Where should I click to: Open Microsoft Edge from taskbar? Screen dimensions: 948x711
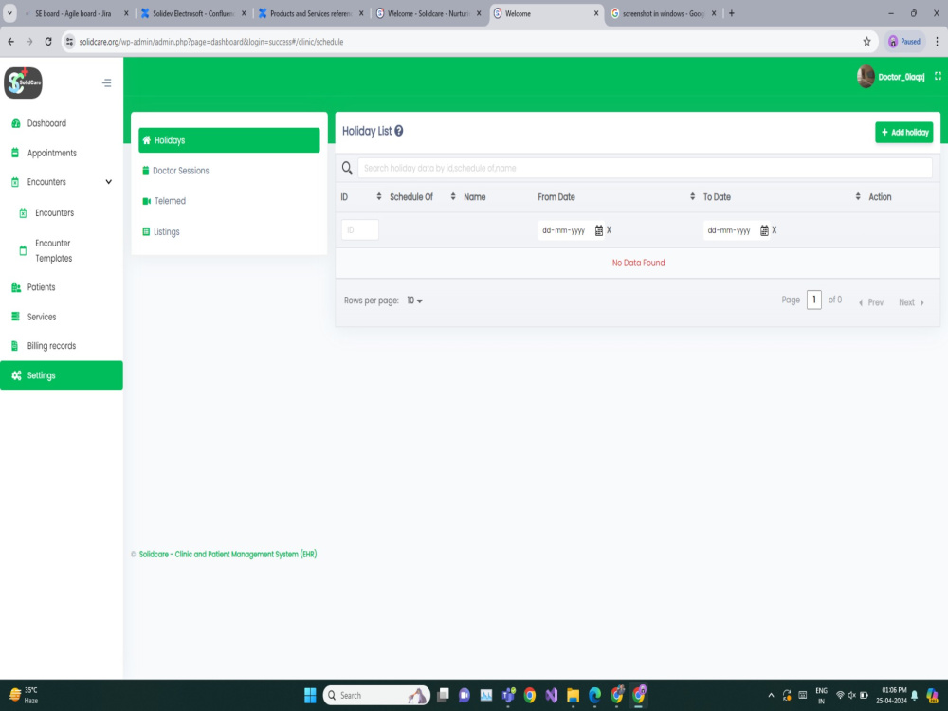point(595,695)
